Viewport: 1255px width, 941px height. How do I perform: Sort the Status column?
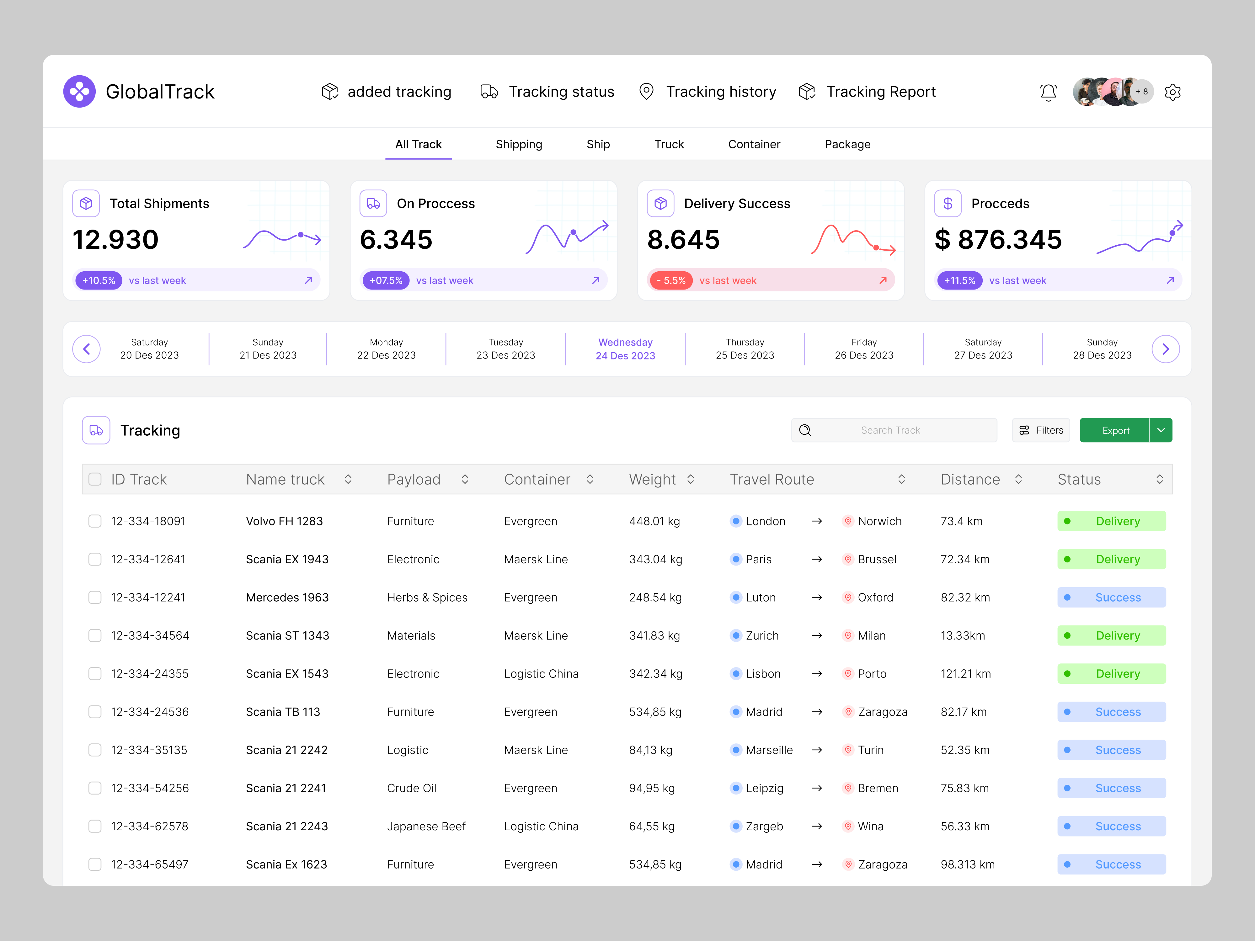[1160, 479]
